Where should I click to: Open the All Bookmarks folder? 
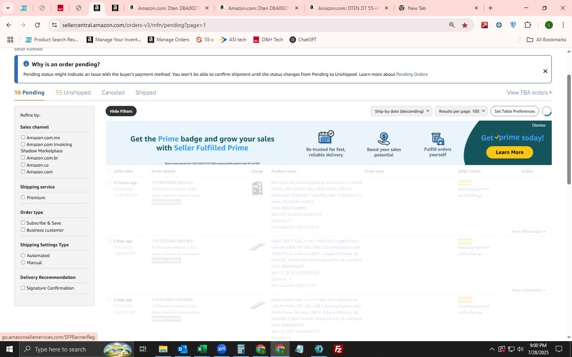click(x=546, y=40)
